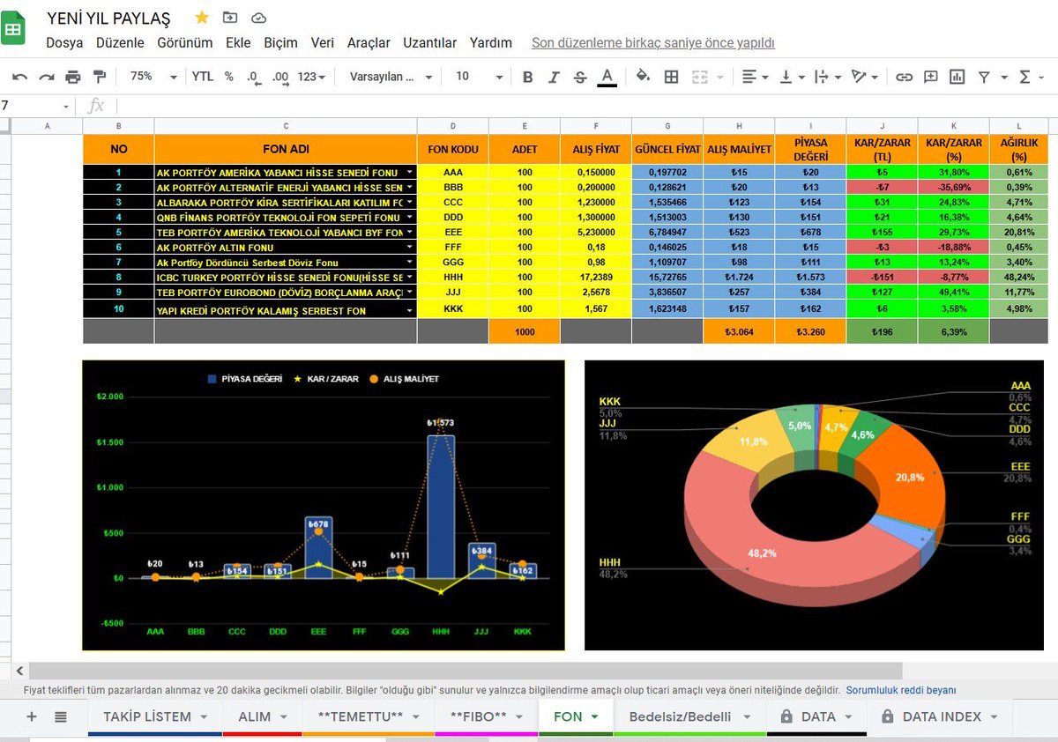
Task: Switch to the locked DATA sheet tab
Action: pos(816,716)
